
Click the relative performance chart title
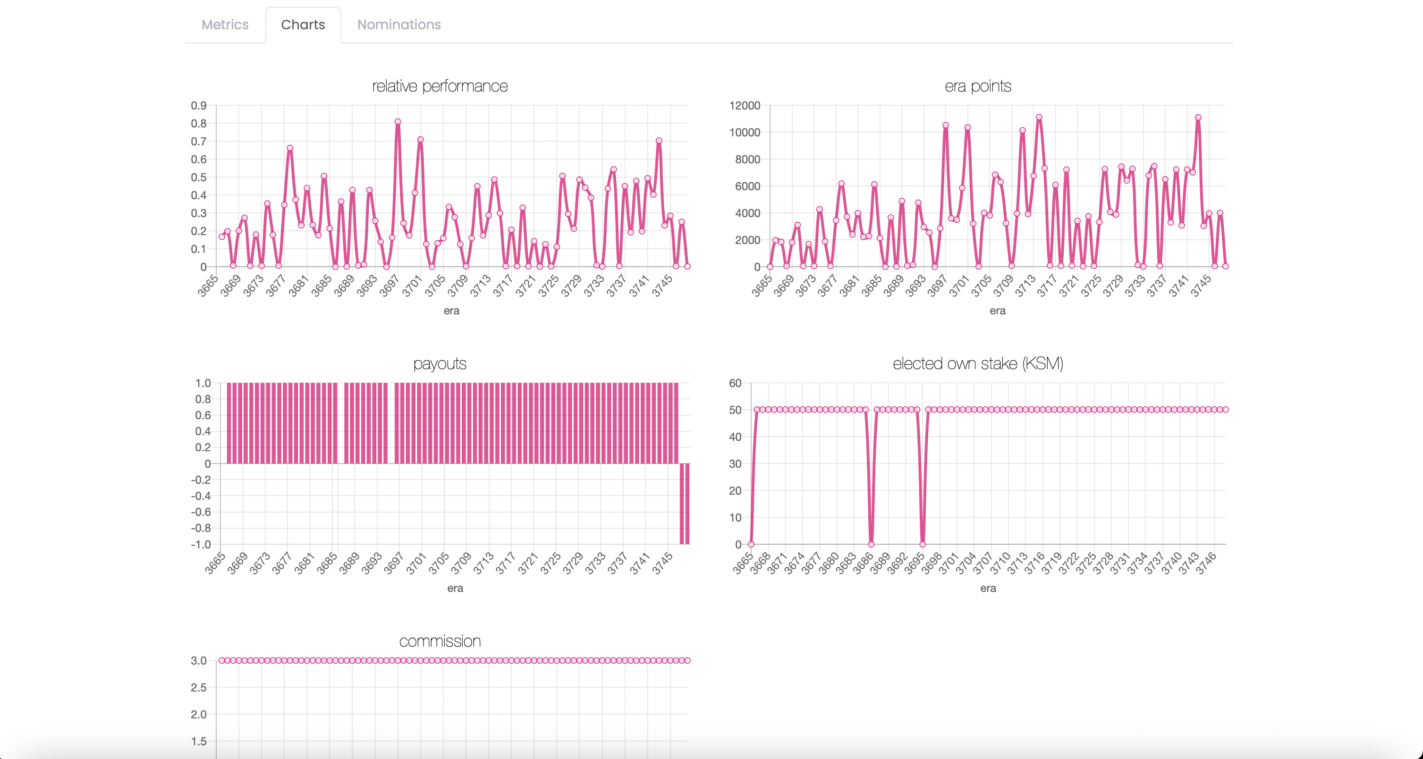440,86
